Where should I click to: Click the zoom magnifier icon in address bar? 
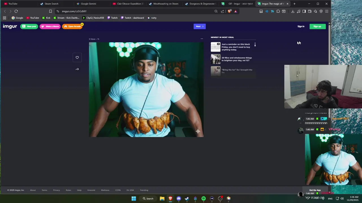tap(216, 11)
